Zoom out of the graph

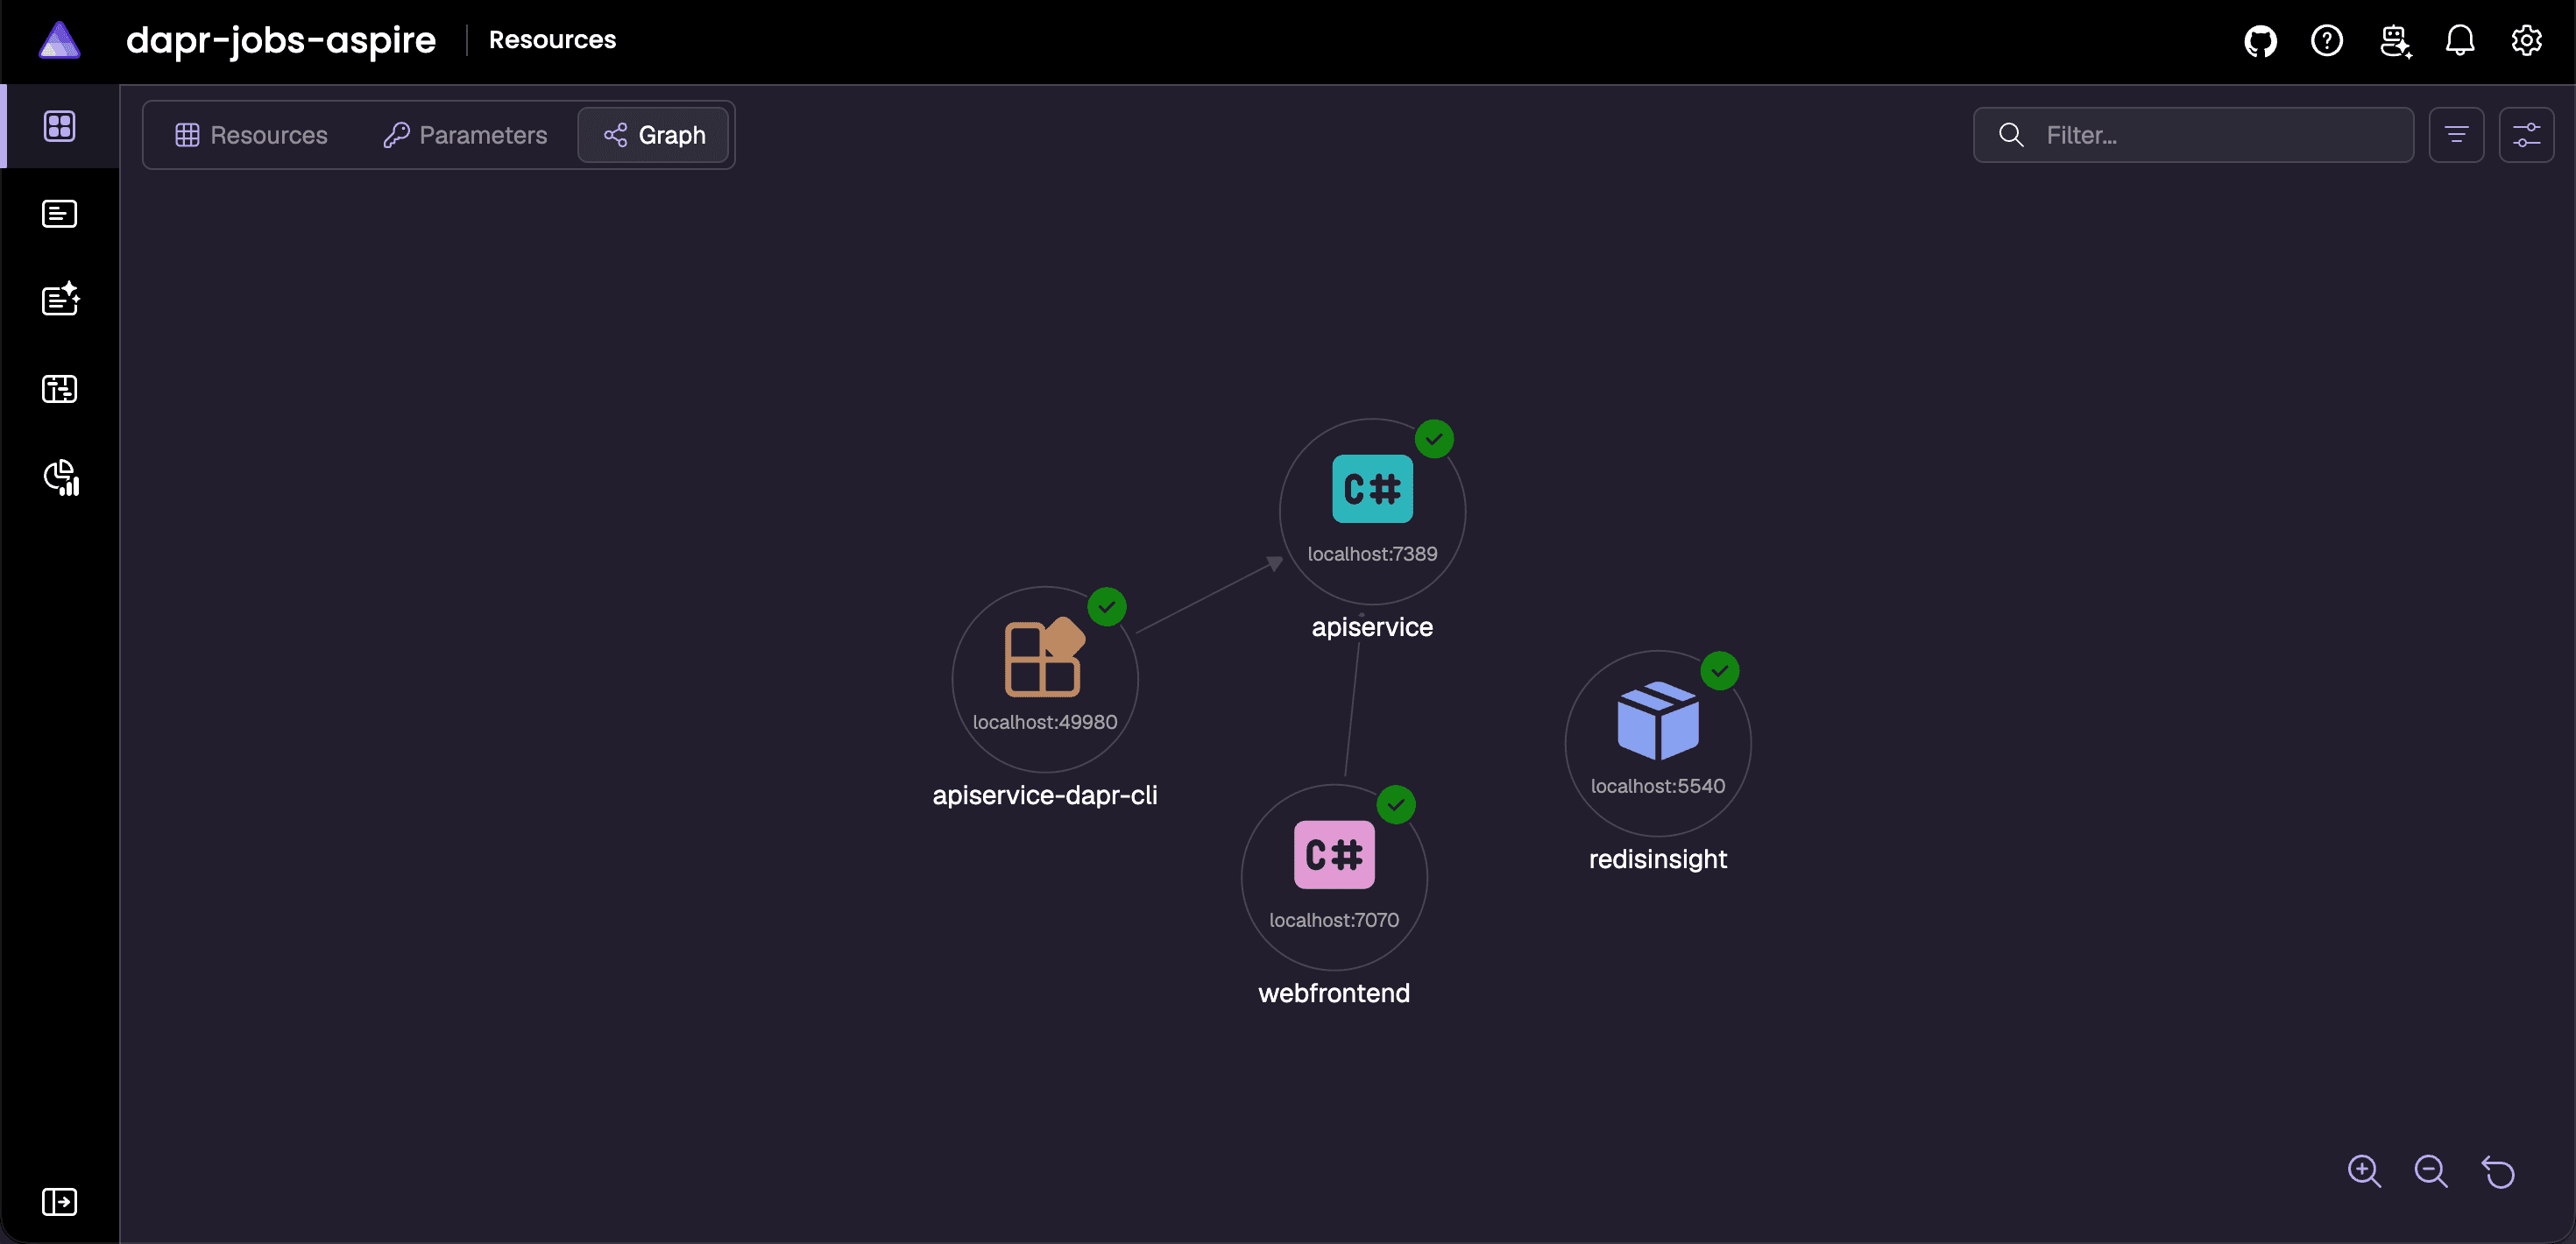[2431, 1171]
